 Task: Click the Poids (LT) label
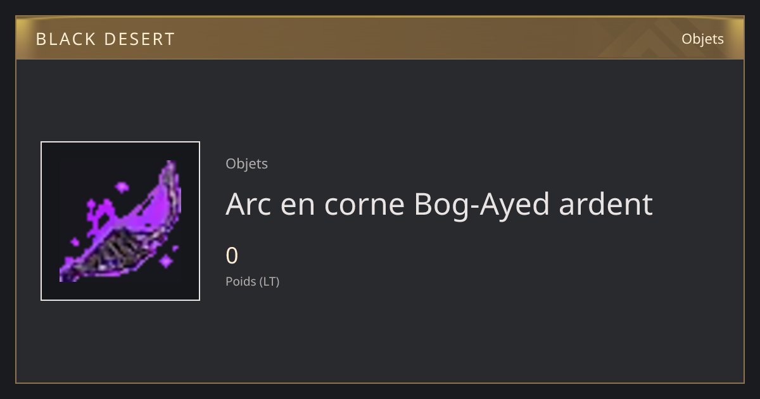click(x=252, y=281)
